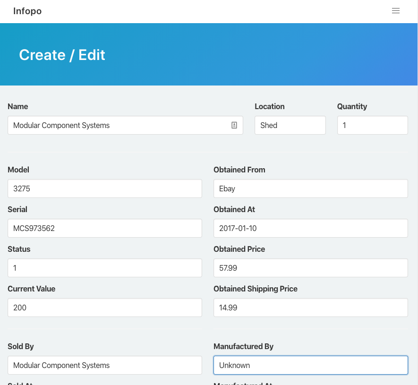Edit the Model field showing 3275
The width and height of the screenshot is (418, 385).
[104, 188]
